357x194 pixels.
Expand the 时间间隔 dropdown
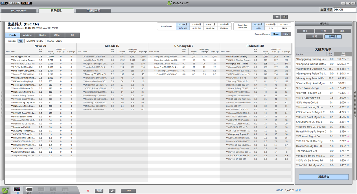pos(14,3)
